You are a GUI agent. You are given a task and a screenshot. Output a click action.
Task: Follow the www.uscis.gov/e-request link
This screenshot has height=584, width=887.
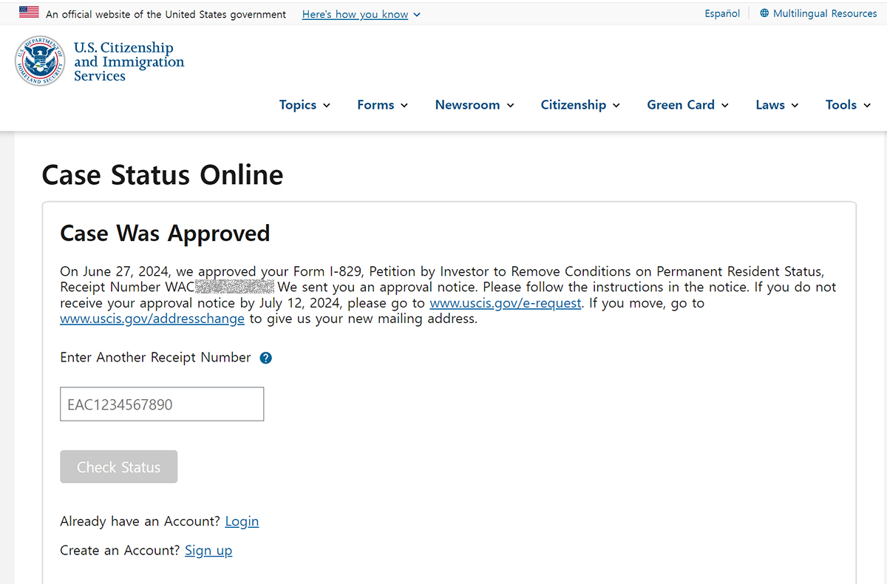(x=506, y=303)
